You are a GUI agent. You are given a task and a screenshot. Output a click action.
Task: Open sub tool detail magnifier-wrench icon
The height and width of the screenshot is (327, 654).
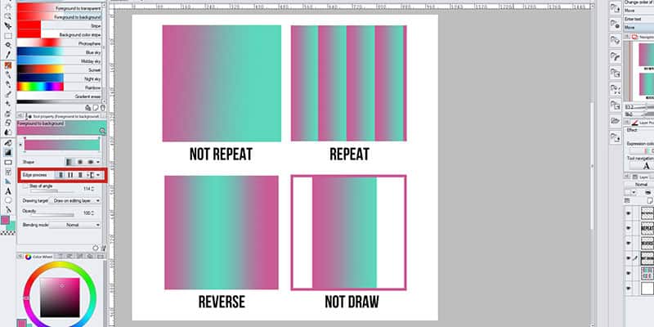(102, 131)
